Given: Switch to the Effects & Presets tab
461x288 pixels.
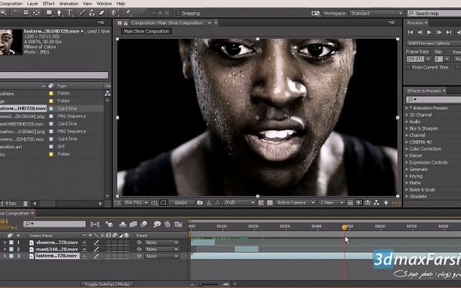Looking at the screenshot, I should [424, 91].
